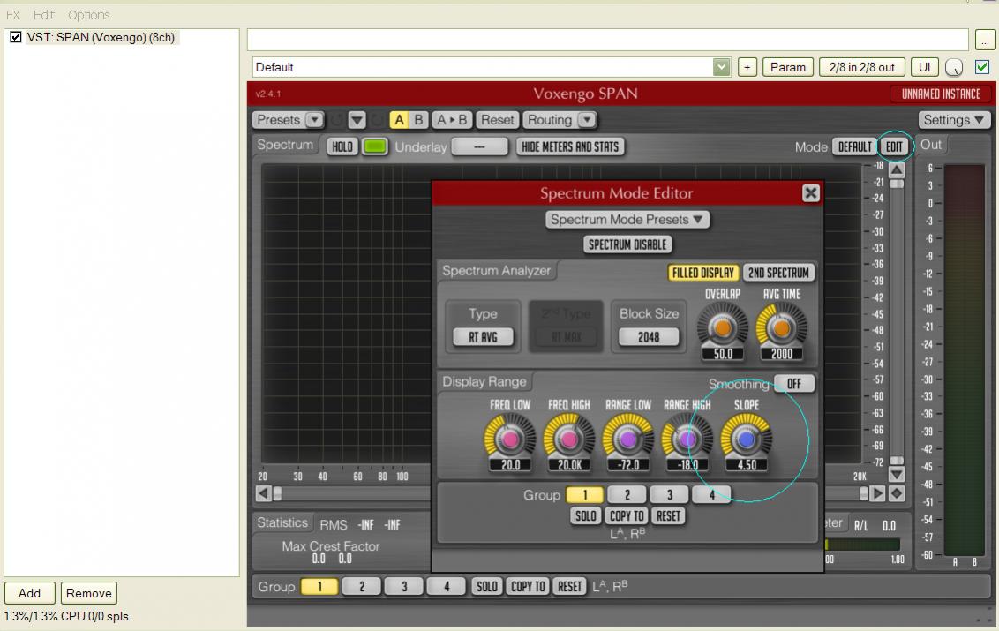Click the spectrum range scroll-up arrow

897,170
